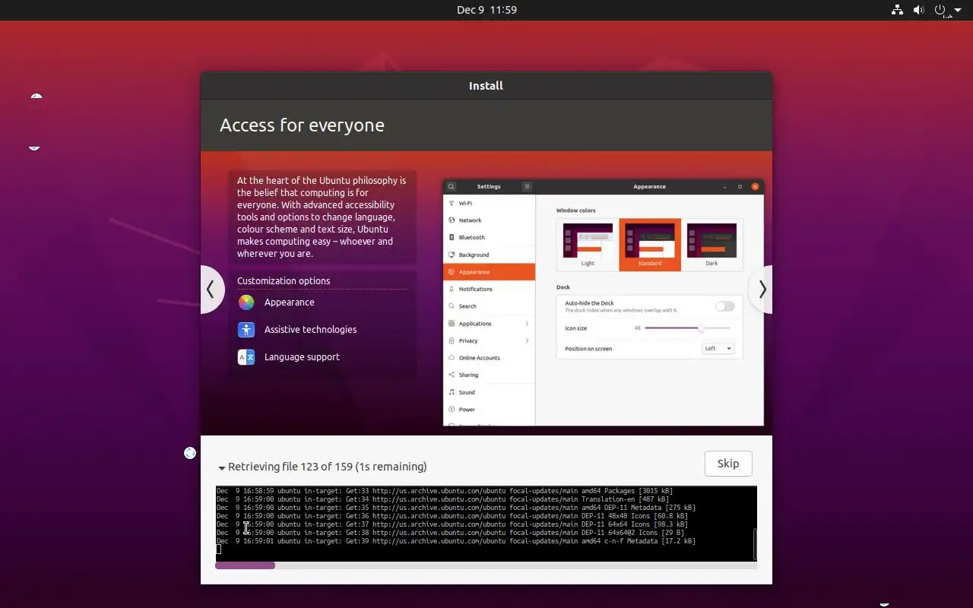Open the clock showing Dec 9 11:59
The height and width of the screenshot is (608, 973).
tap(486, 10)
